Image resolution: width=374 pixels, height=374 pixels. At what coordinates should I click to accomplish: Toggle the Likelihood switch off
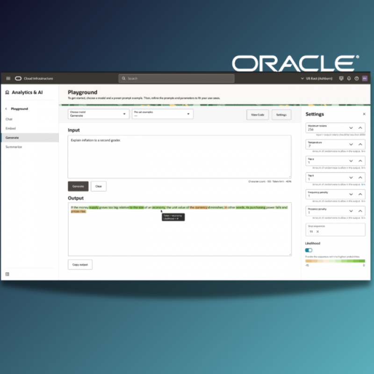pos(309,250)
